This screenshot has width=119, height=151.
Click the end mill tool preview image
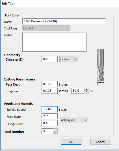click(x=101, y=67)
